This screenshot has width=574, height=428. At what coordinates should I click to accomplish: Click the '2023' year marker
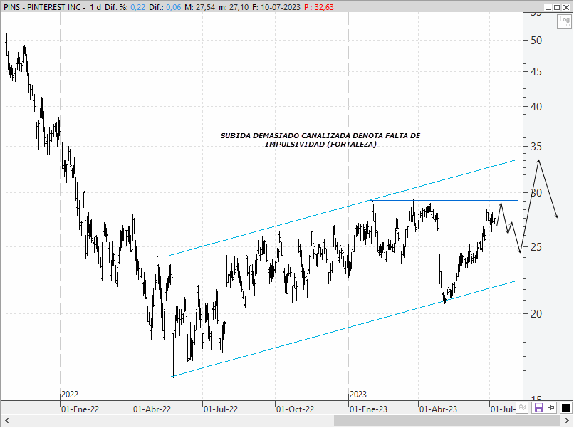pos(358,395)
